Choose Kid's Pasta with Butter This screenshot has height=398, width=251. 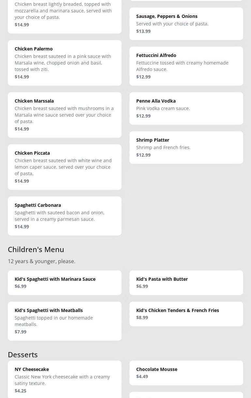click(x=186, y=282)
